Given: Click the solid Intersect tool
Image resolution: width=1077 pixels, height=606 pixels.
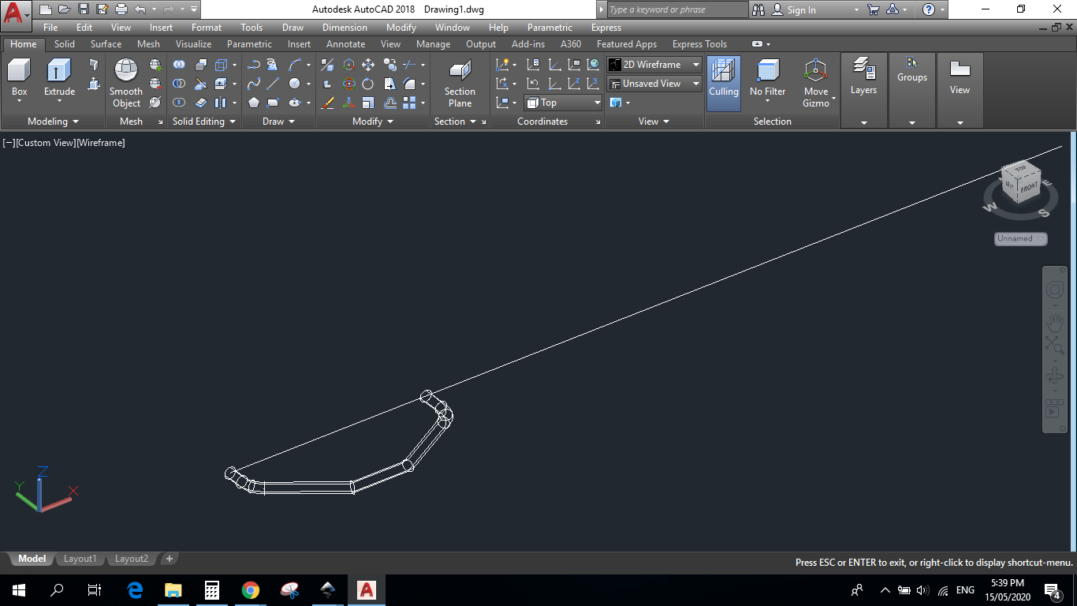Looking at the screenshot, I should 179,103.
